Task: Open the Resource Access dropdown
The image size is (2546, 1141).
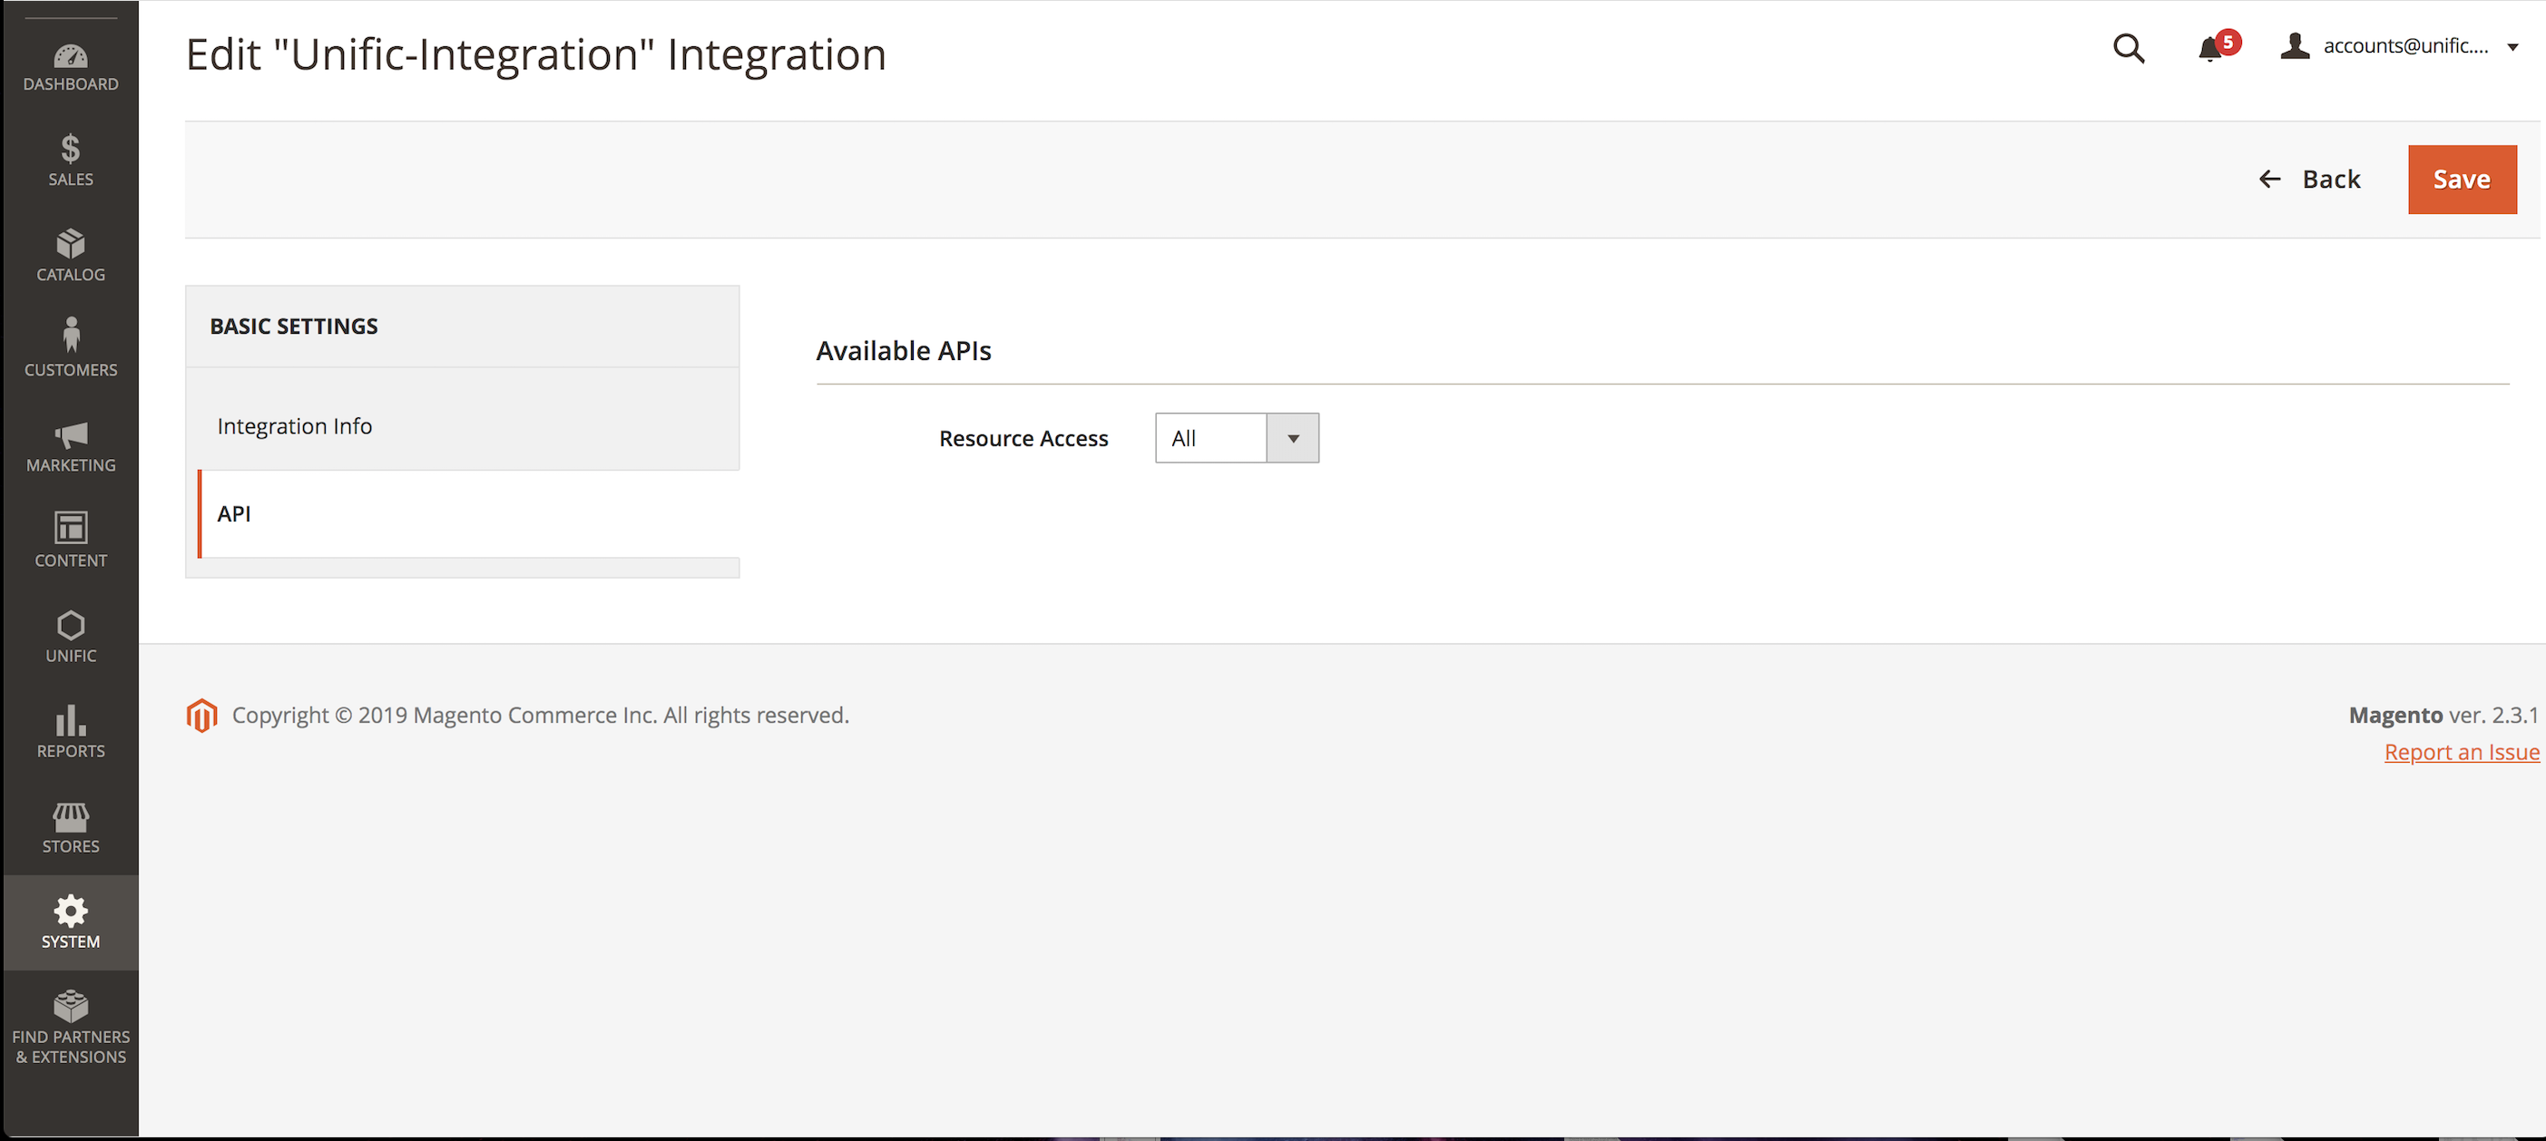Action: point(1237,438)
